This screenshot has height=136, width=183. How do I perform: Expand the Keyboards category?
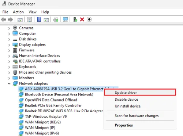pos(9,67)
